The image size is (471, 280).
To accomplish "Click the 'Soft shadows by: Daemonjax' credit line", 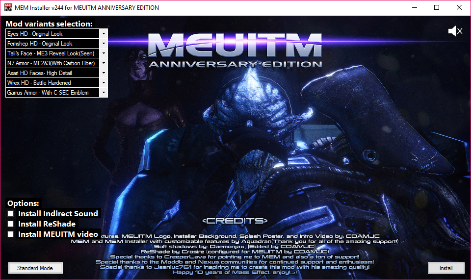I will coord(235,246).
